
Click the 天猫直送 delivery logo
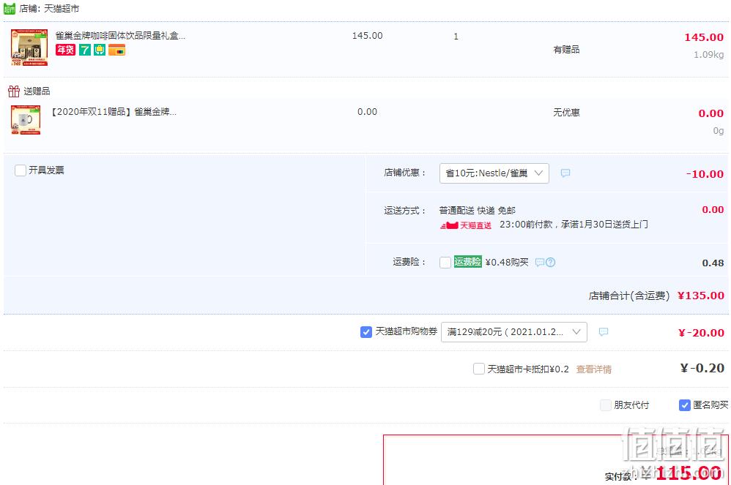[x=466, y=225]
